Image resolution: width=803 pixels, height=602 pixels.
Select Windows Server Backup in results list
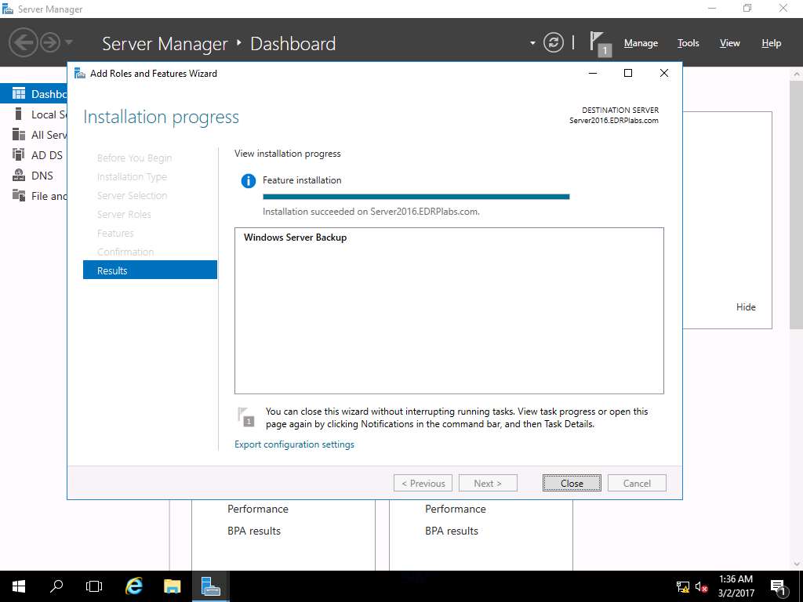(295, 238)
